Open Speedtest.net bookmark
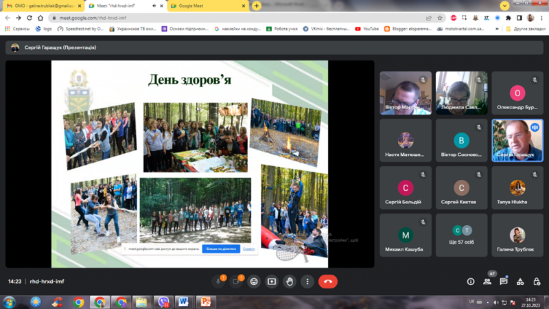This screenshot has width=549, height=309. click(x=80, y=29)
